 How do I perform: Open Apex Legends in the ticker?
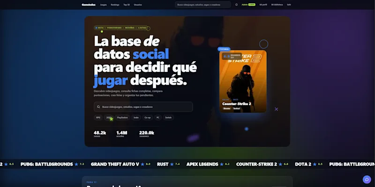pos(202,164)
